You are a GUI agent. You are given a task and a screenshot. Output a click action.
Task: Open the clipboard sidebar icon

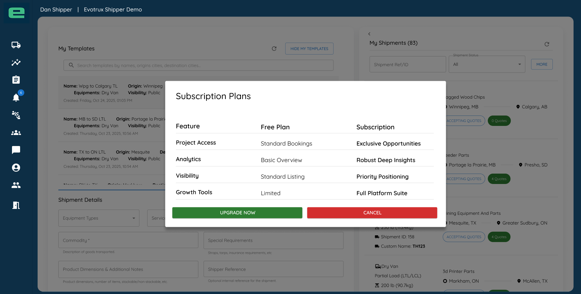tap(16, 80)
